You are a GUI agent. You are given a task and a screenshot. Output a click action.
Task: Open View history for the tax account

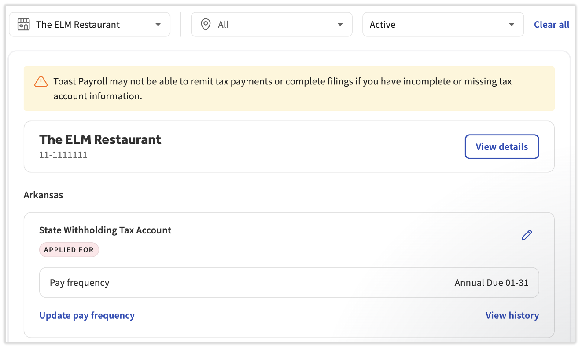pyautogui.click(x=512, y=315)
